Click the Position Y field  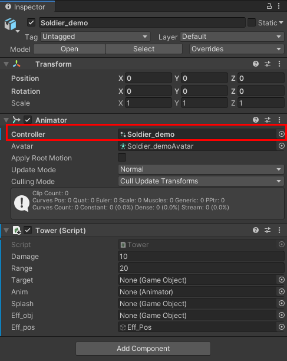point(204,78)
